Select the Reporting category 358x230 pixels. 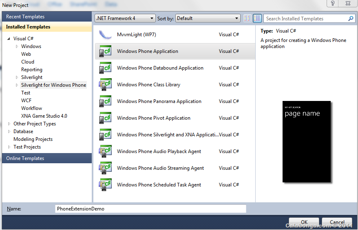point(32,70)
